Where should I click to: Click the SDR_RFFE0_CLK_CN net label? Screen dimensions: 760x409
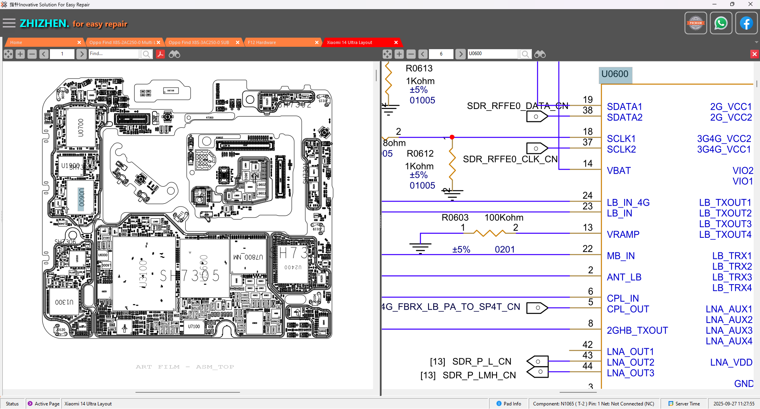coord(510,159)
